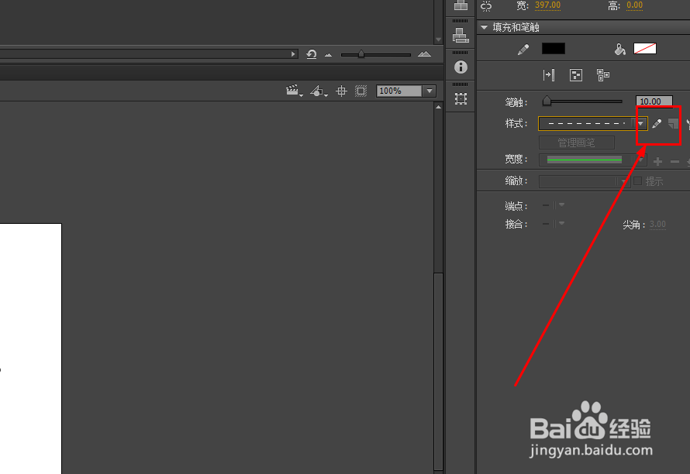The height and width of the screenshot is (474, 690).
Task: Click the timeline reset zoom rotate icon
Action: point(311,54)
